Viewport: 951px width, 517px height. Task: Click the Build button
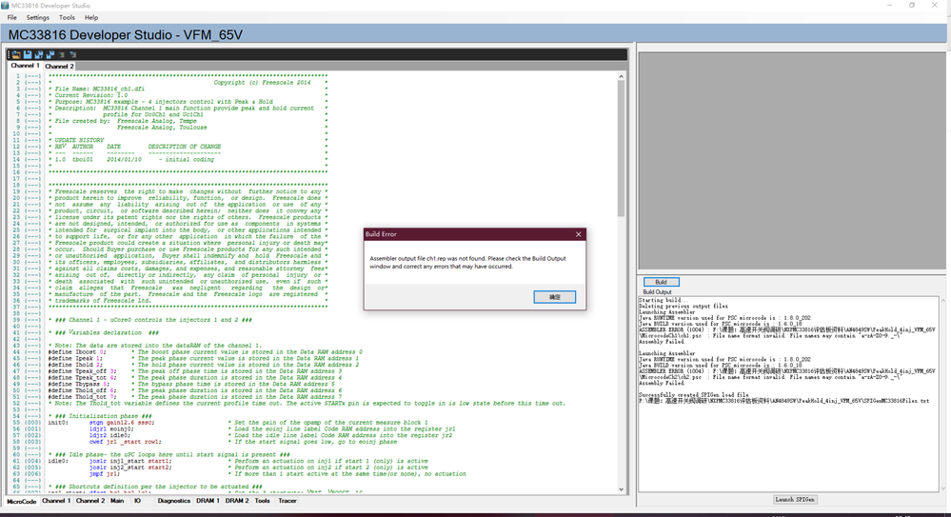tap(661, 282)
